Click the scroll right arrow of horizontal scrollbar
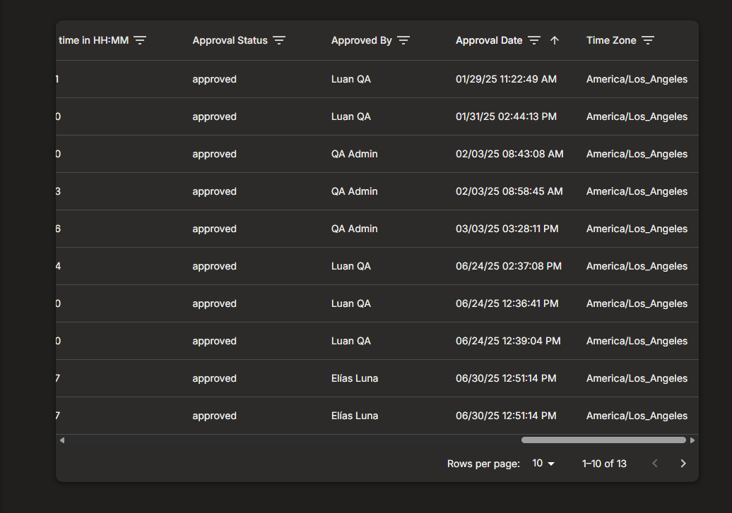 point(692,440)
